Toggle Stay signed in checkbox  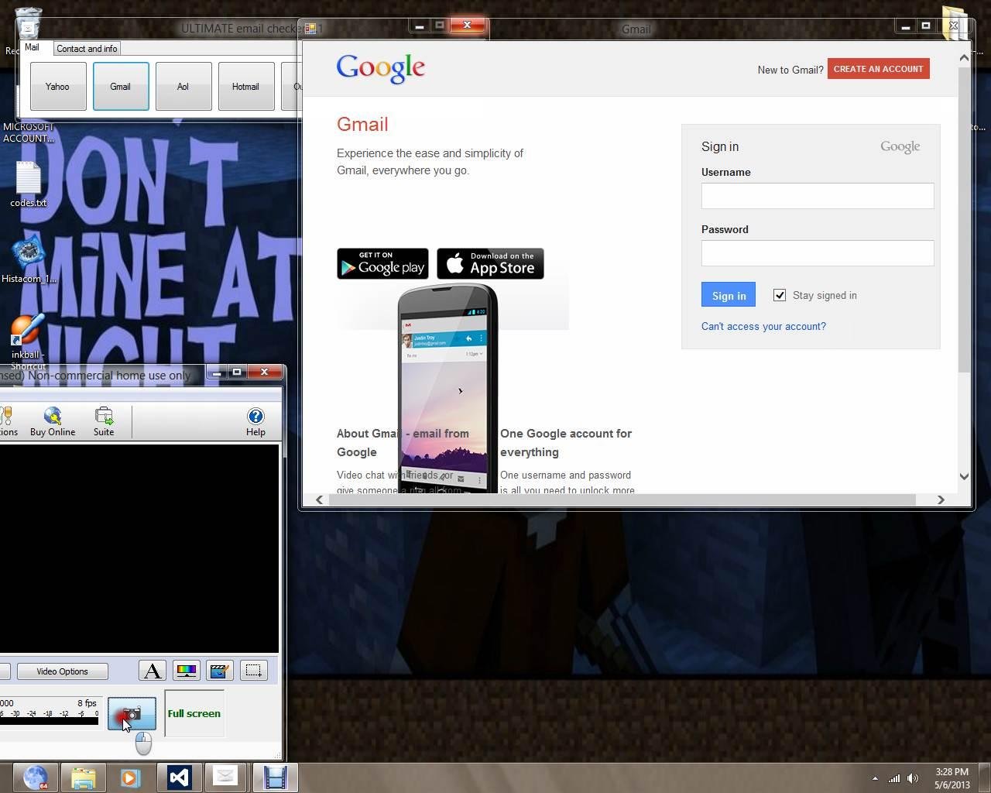(780, 295)
